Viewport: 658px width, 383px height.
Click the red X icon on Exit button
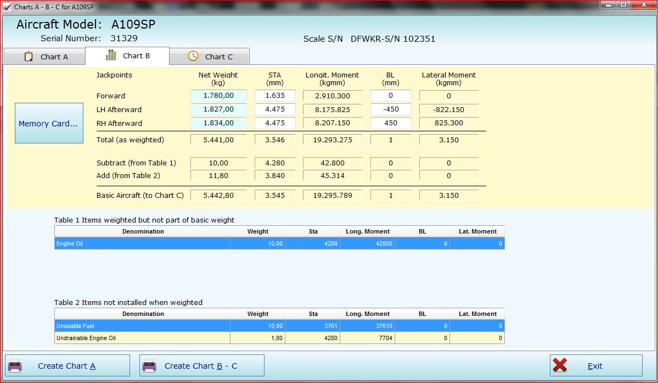560,365
